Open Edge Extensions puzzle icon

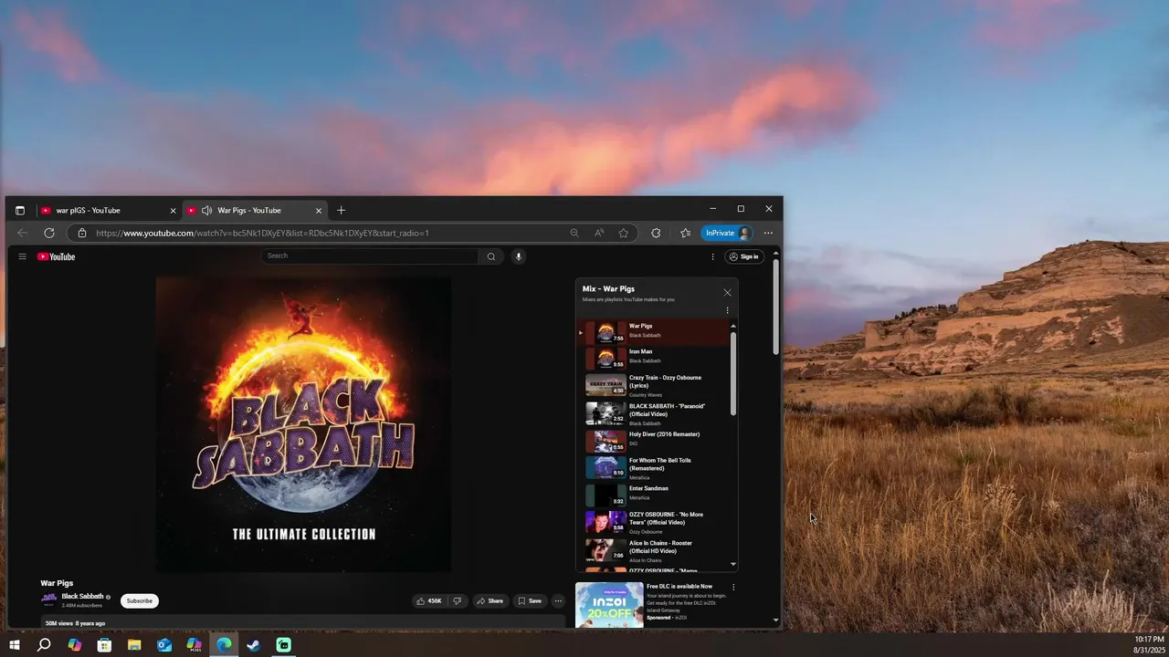(x=656, y=233)
